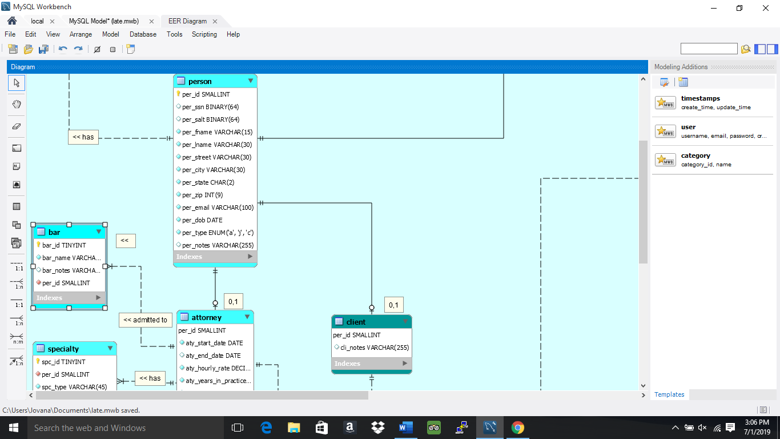This screenshot has width=780, height=439.
Task: Select the hand pan tool
Action: pos(17,104)
